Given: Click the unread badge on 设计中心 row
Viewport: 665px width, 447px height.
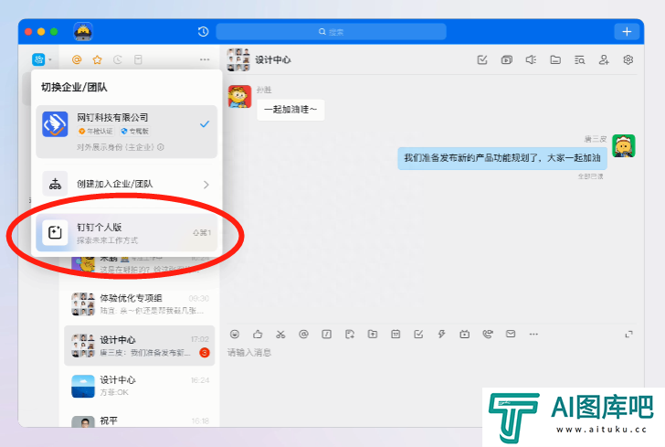Looking at the screenshot, I should 205,352.
